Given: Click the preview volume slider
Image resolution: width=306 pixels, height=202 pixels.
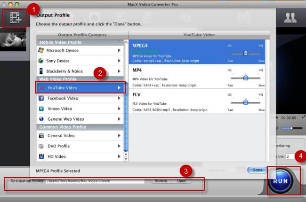Looking at the screenshot, I should [291, 128].
